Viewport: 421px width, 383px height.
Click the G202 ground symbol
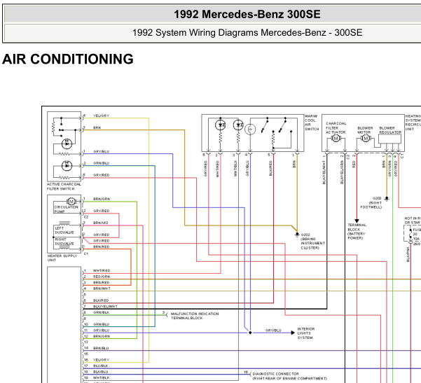pyautogui.click(x=297, y=235)
